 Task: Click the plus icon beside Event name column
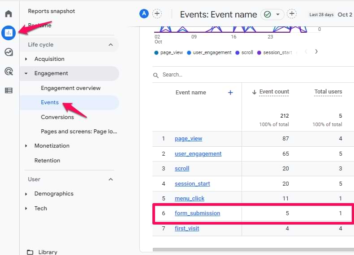pos(230,93)
